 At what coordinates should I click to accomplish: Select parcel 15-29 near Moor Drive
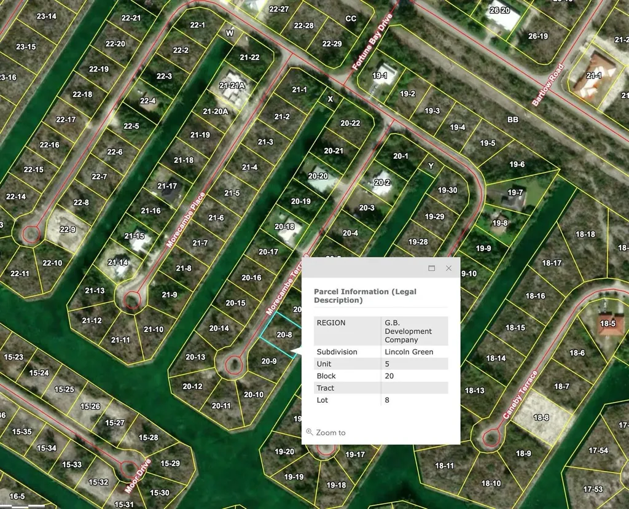point(170,464)
